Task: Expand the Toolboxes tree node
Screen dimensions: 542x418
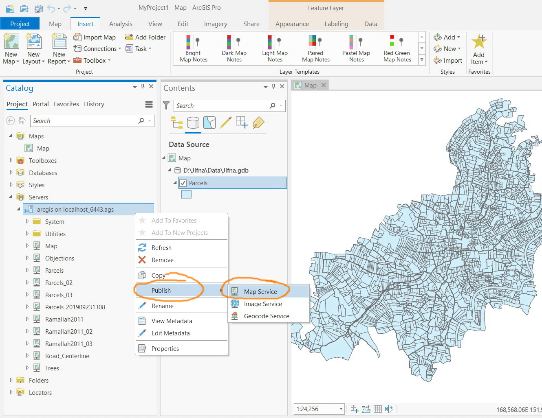Action: [x=11, y=160]
